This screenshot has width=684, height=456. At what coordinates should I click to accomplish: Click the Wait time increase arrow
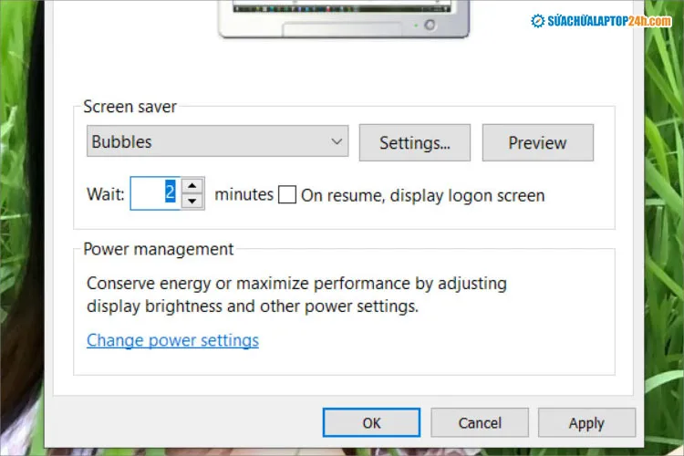tap(192, 186)
